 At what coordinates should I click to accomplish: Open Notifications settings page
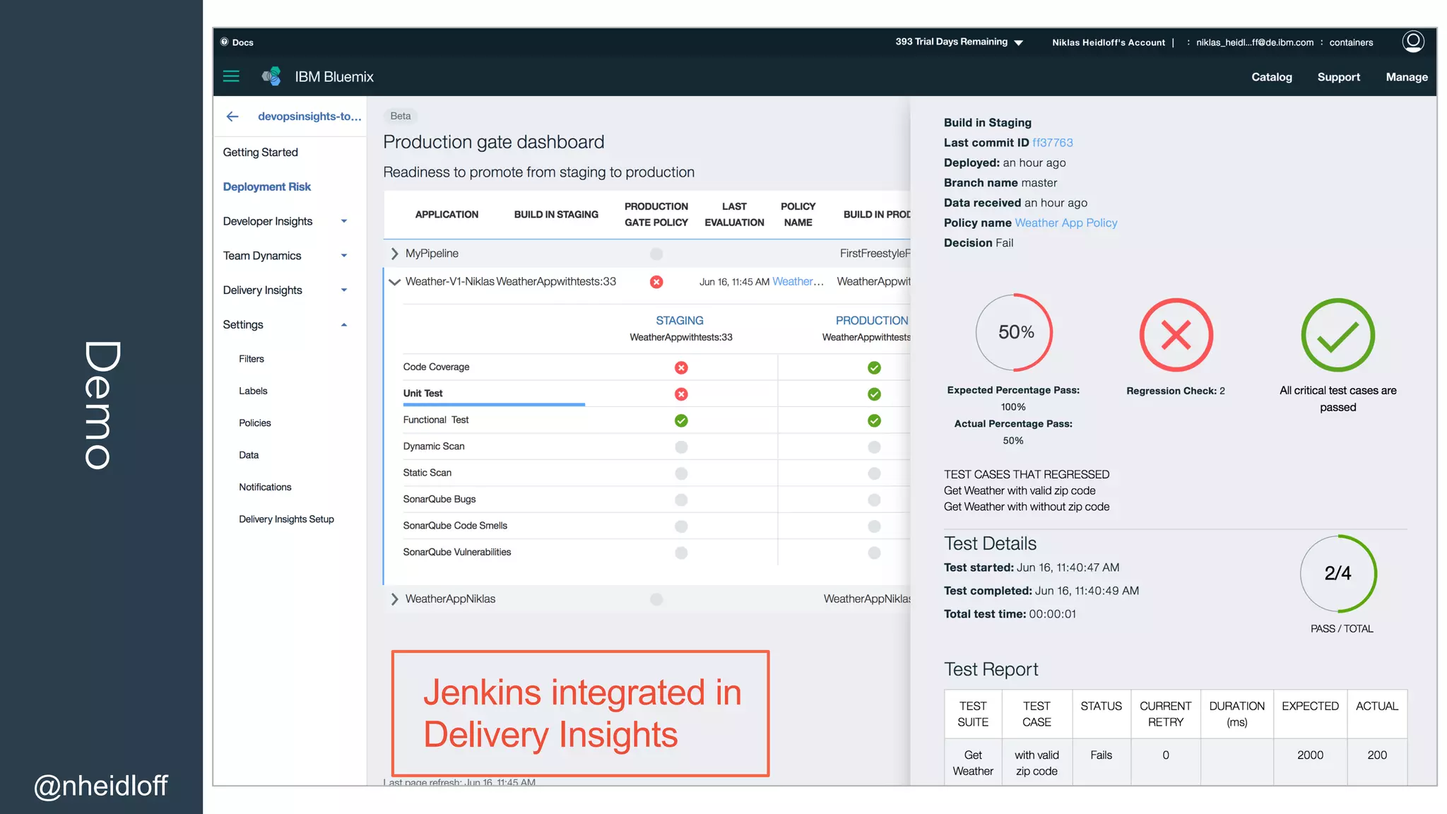[x=265, y=487]
